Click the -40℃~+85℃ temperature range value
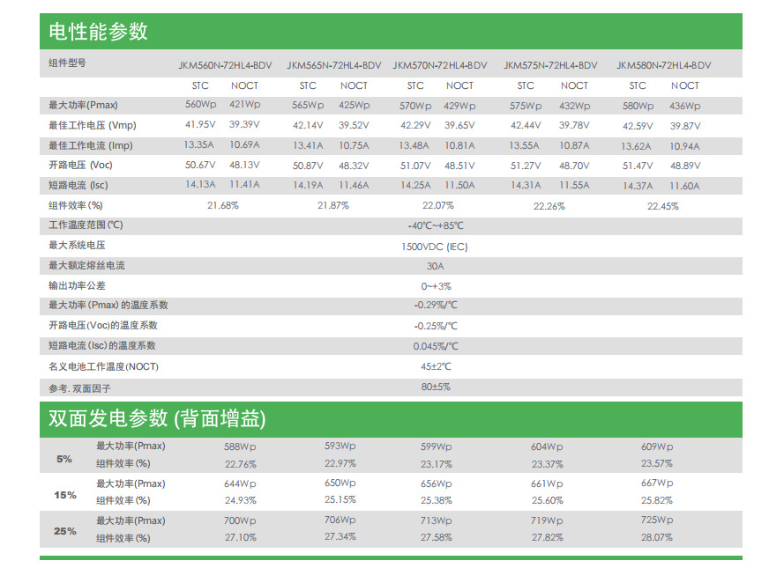Viewport: 769px width, 568px height. click(x=436, y=225)
